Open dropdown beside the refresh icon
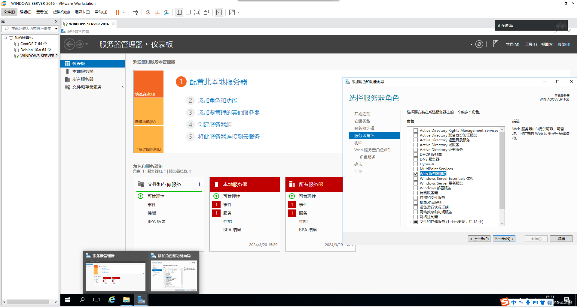The width and height of the screenshot is (577, 307). pyautogui.click(x=471, y=44)
